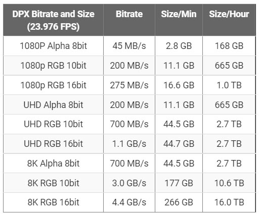The height and width of the screenshot is (216, 259).
Task: Select the UHD Alpha 8bit row label
Action: [x=53, y=105]
